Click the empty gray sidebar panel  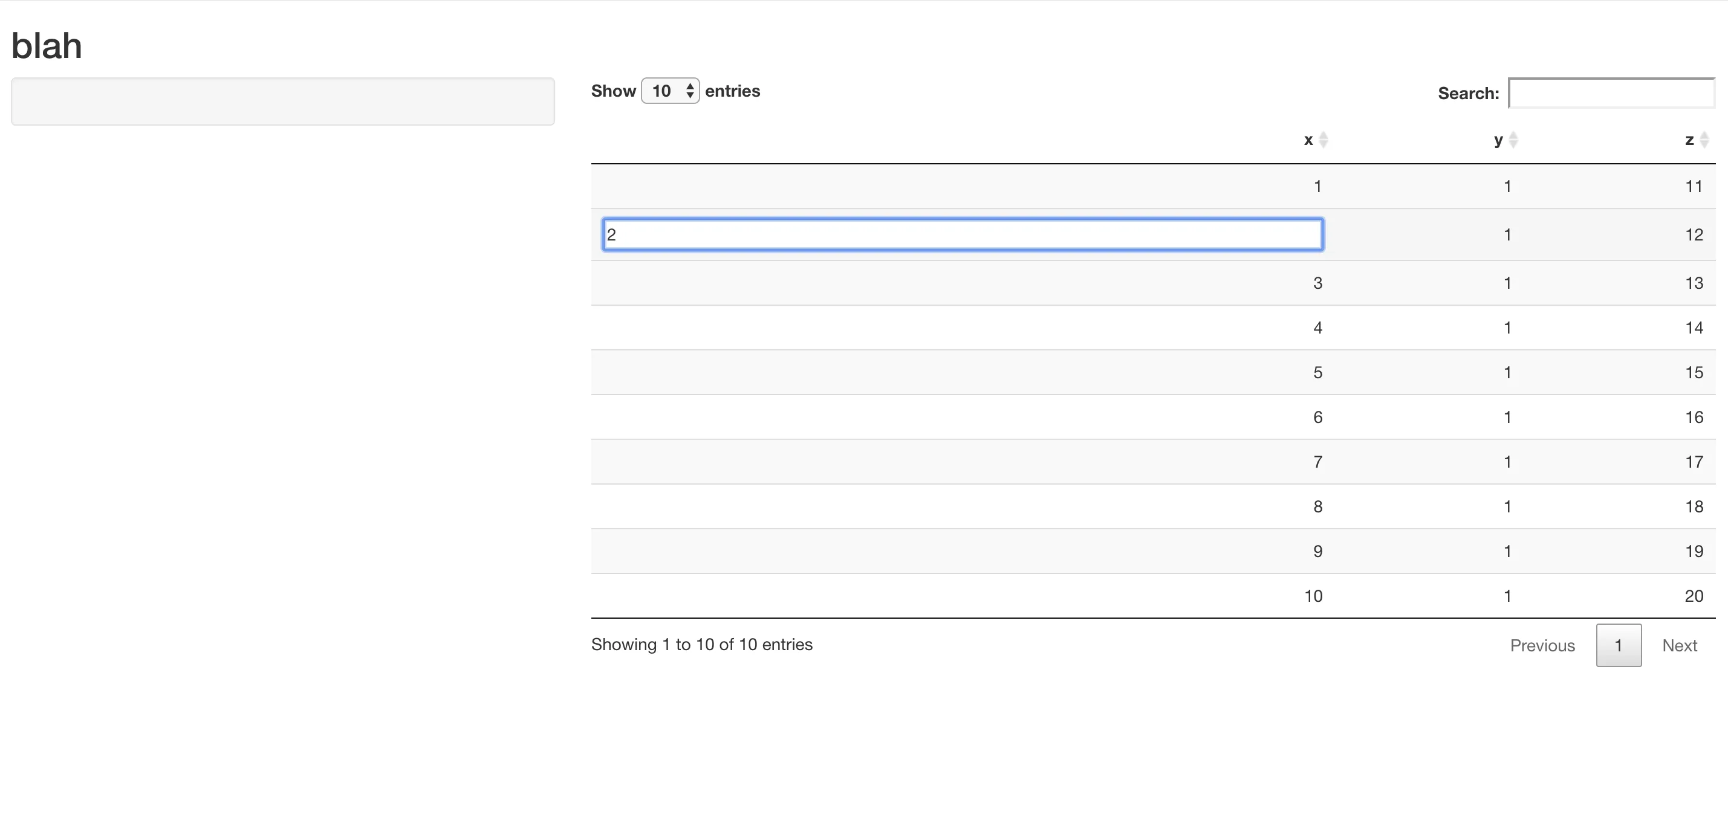(282, 101)
